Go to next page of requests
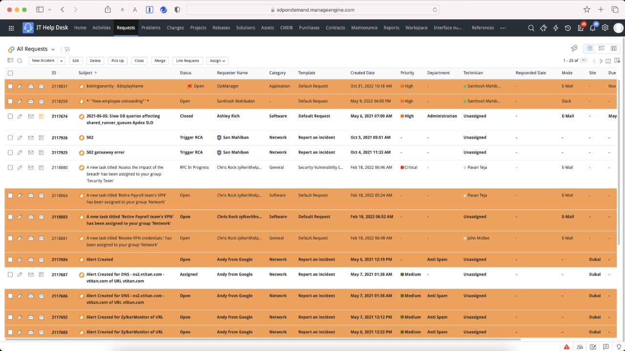Image resolution: width=625 pixels, height=351 pixels. [601, 61]
